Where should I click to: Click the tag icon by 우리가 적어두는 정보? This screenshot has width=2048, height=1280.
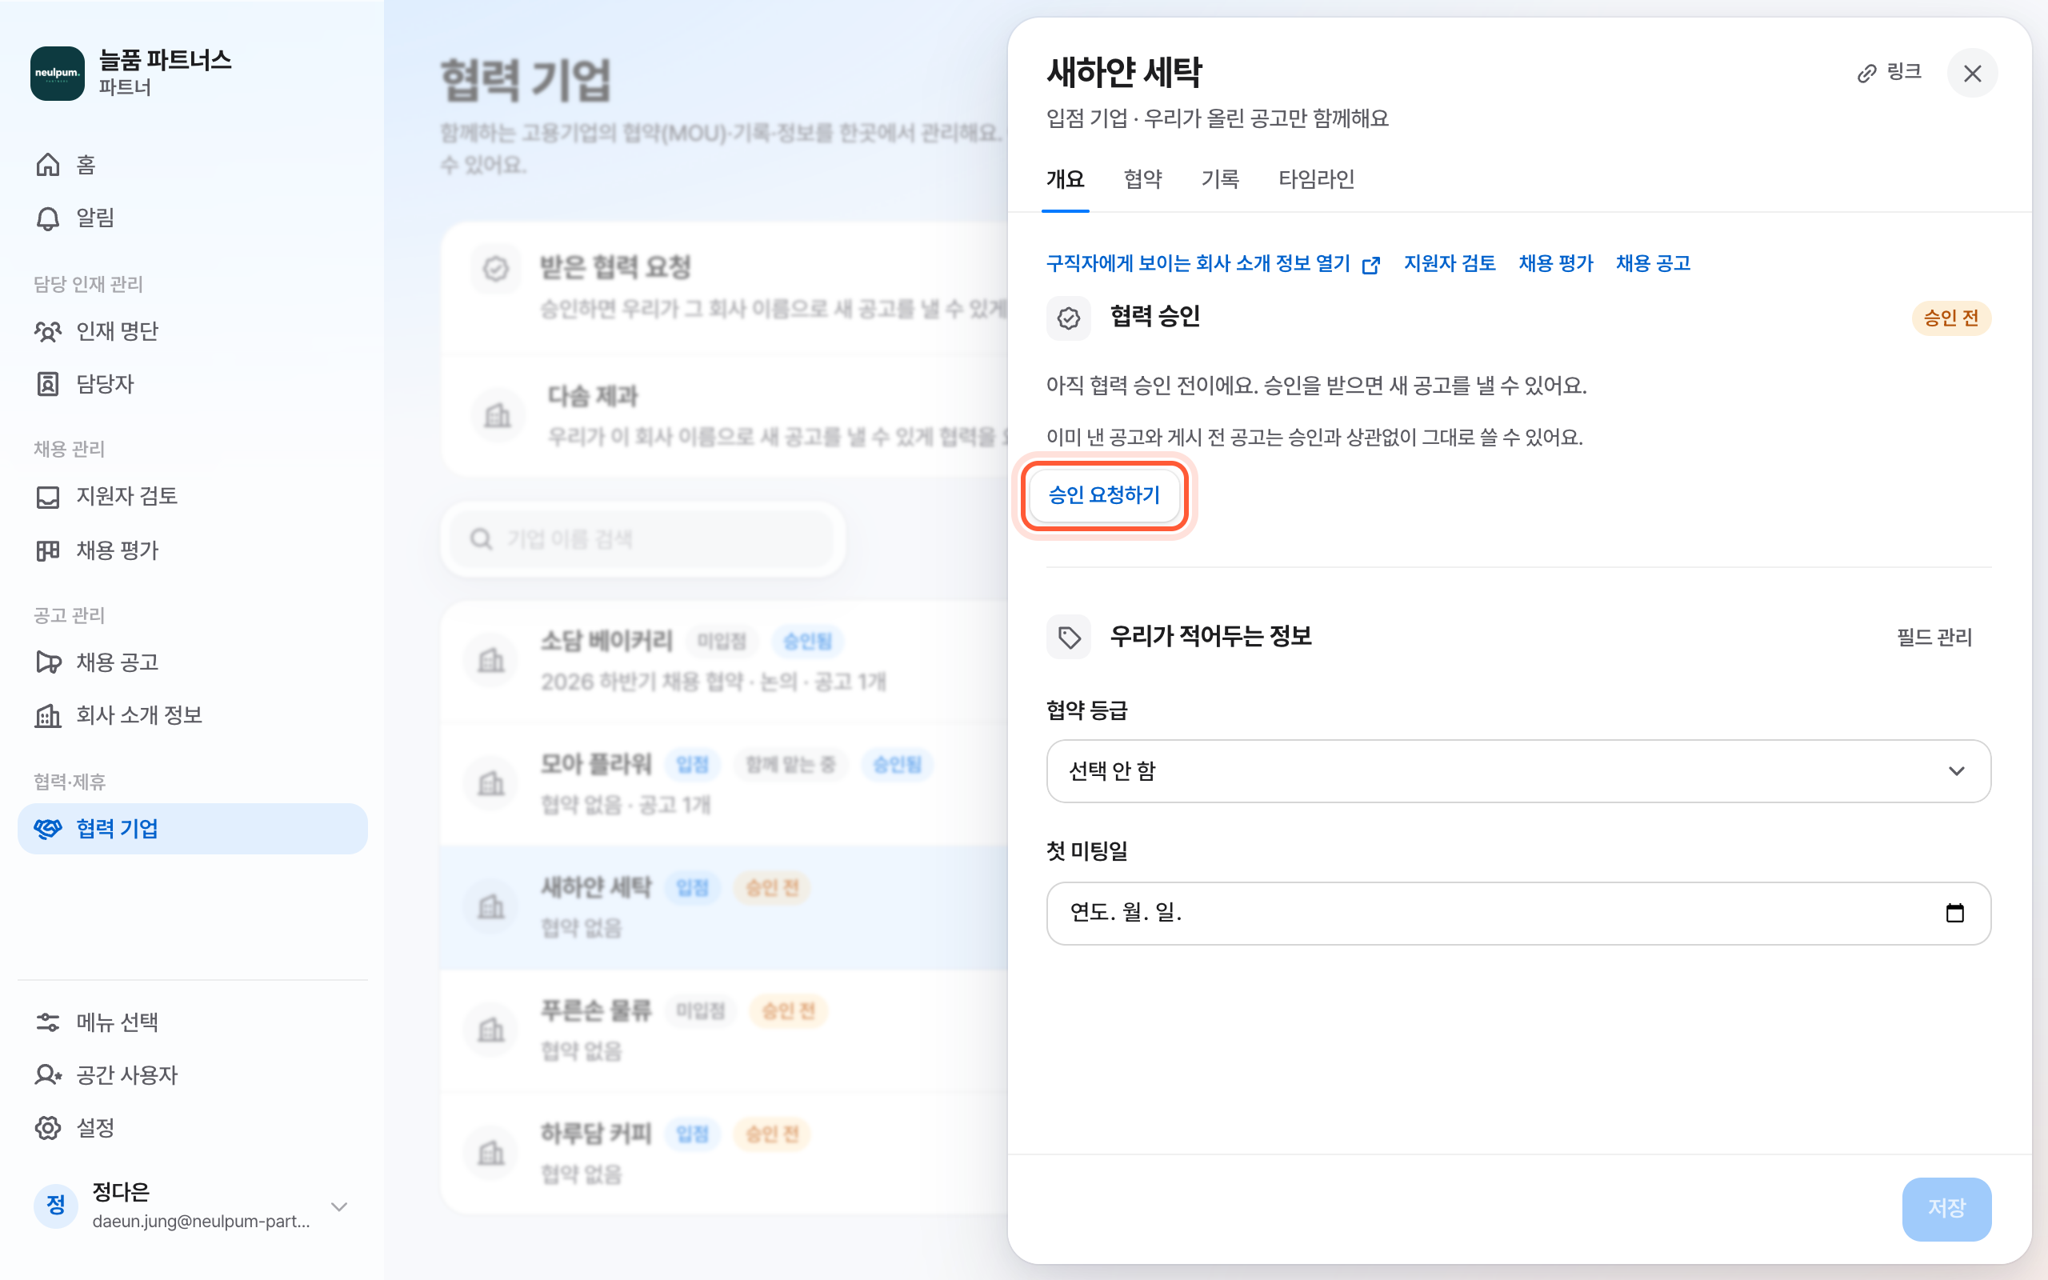pos(1069,638)
